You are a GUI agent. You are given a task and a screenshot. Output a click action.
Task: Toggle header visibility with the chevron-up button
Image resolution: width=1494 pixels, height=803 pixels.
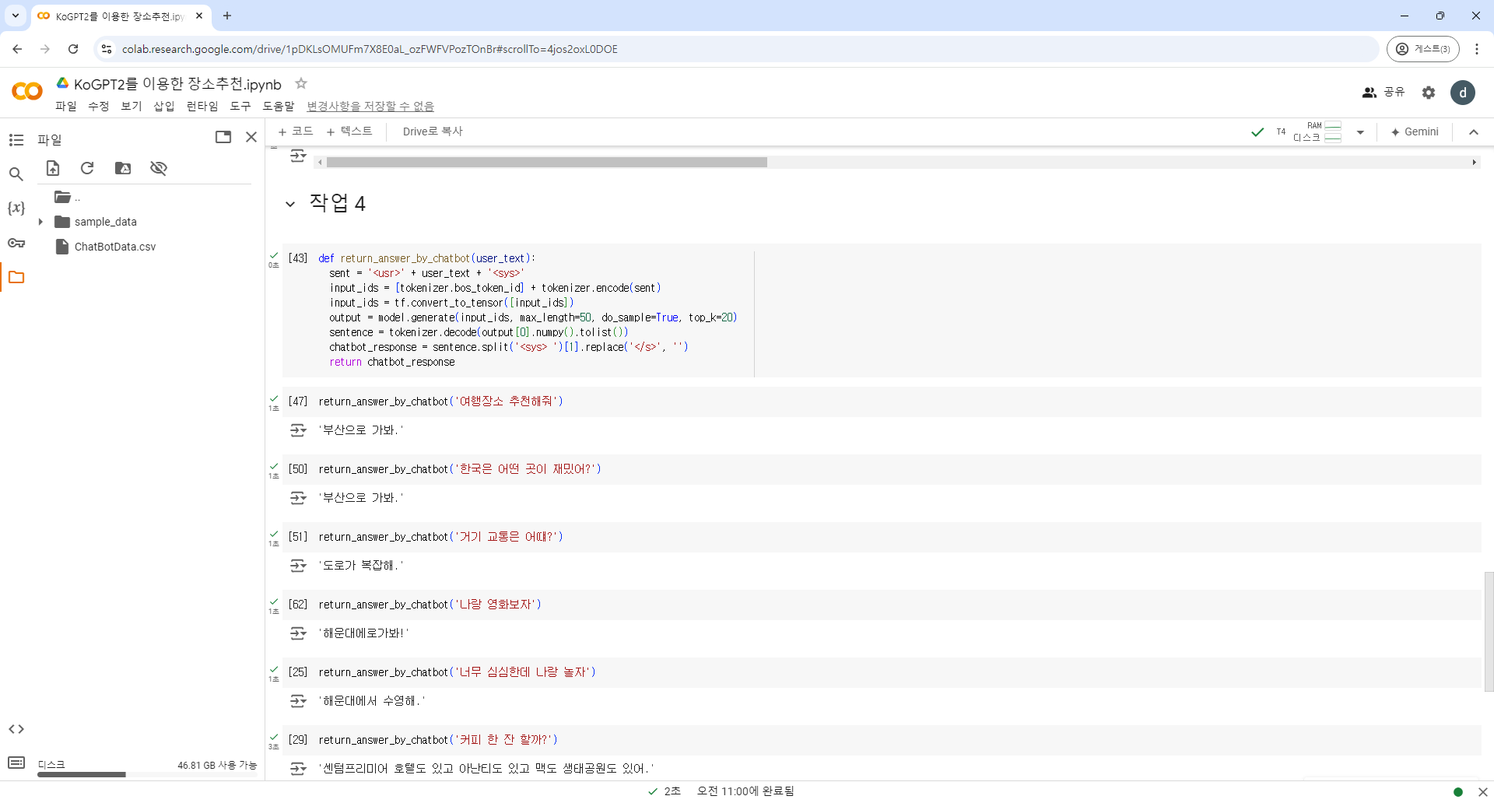[1473, 132]
